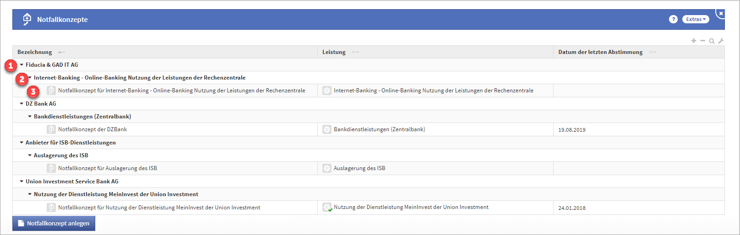The height and width of the screenshot is (235, 740).
Task: Close the Notfallkonzepte panel
Action: click(x=721, y=14)
